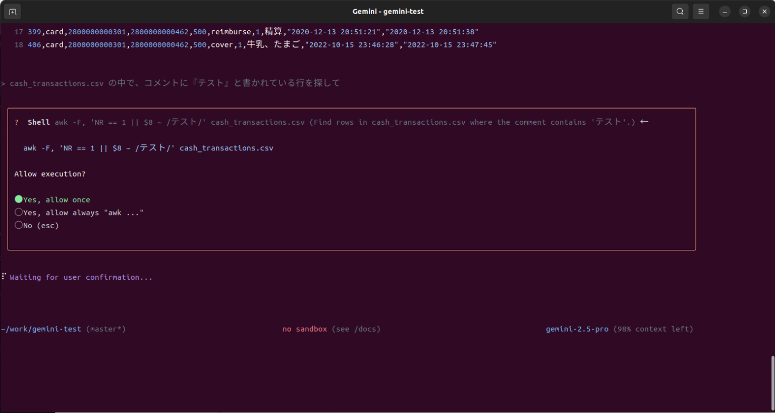
Task: Open a new terminal tab
Action: click(12, 11)
